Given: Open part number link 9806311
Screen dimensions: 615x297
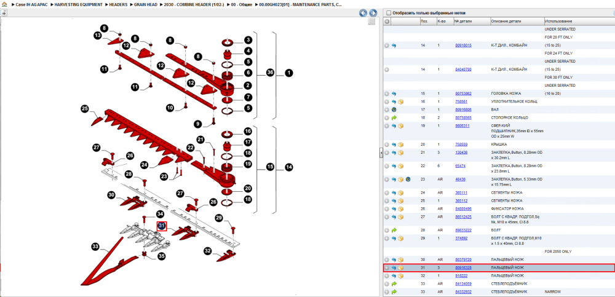Looking at the screenshot, I should (462, 126).
